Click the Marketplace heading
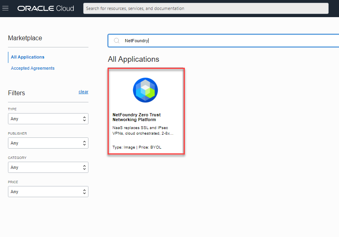The width and height of the screenshot is (339, 237). coord(25,38)
